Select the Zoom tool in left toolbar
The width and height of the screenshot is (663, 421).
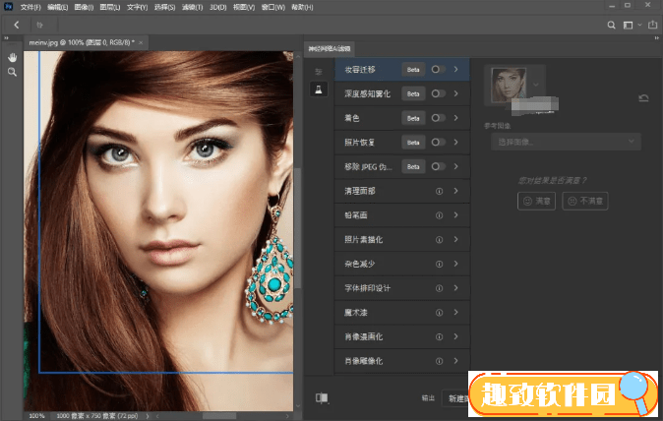coord(12,72)
